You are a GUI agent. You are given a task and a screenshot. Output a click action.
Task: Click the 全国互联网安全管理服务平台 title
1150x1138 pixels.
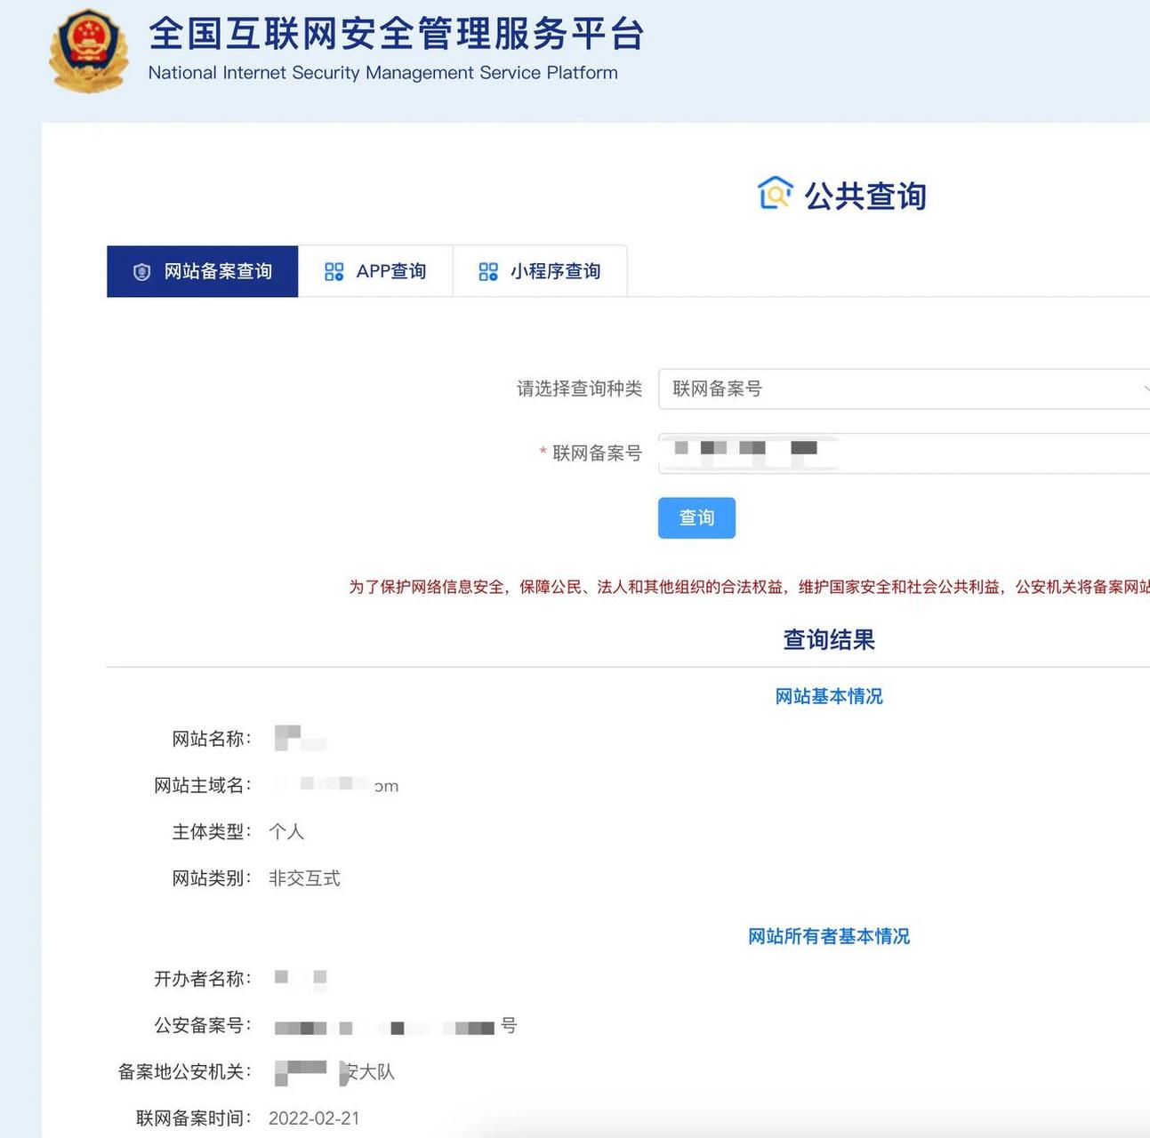396,34
